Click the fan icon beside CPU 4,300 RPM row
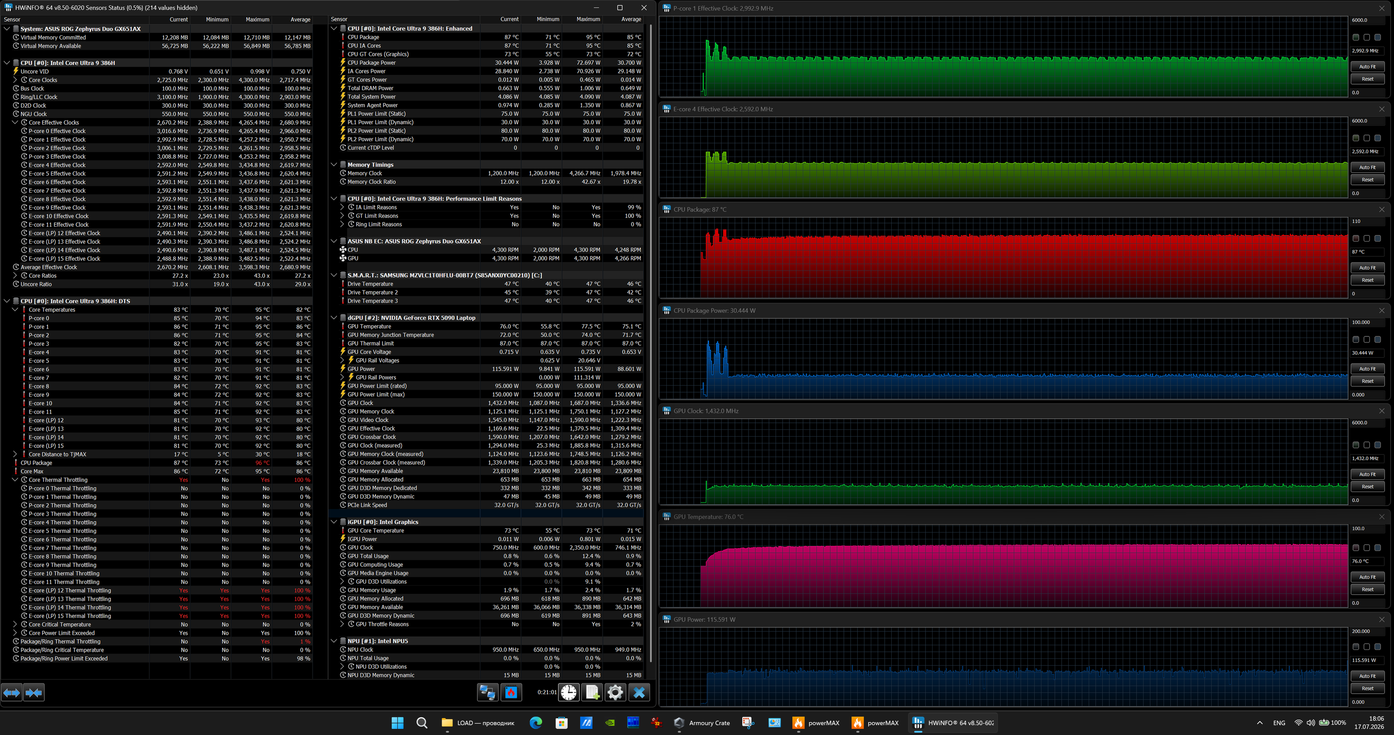Image resolution: width=1394 pixels, height=735 pixels. coord(342,249)
